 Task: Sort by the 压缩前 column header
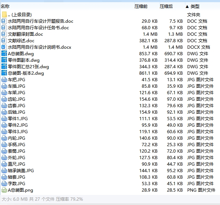pos(141,6)
